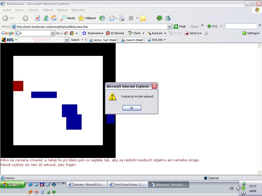Click Hledat search magnifier button
The height and width of the screenshot is (196, 262).
pos(68,18)
